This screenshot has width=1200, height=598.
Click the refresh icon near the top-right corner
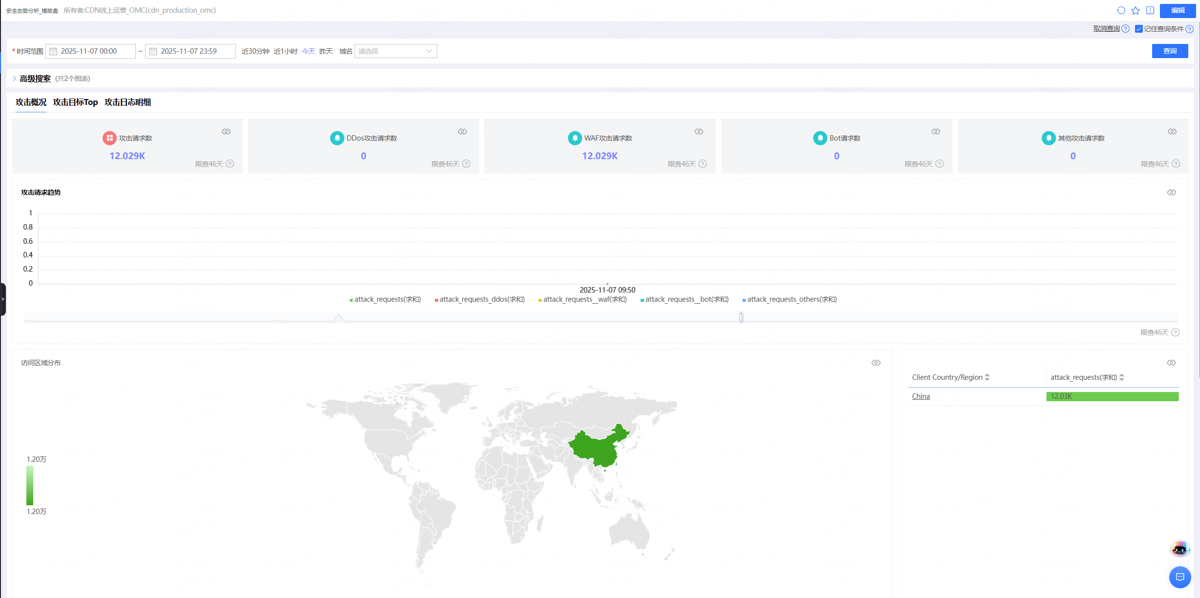point(1120,10)
